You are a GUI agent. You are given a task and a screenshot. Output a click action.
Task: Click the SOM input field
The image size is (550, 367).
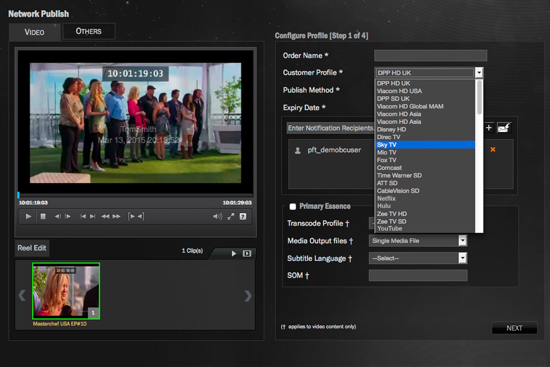click(x=418, y=275)
